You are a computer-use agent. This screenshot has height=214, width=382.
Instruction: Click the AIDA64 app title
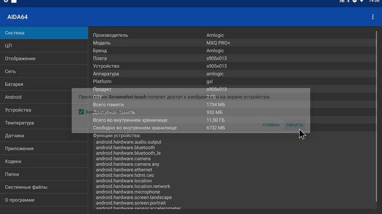(17, 17)
